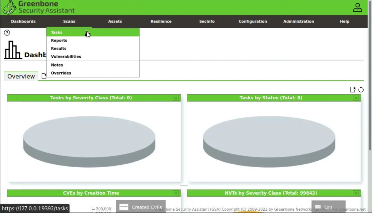372x214 pixels.
Task: Close NVTs by Severity Class display
Action: point(356,193)
